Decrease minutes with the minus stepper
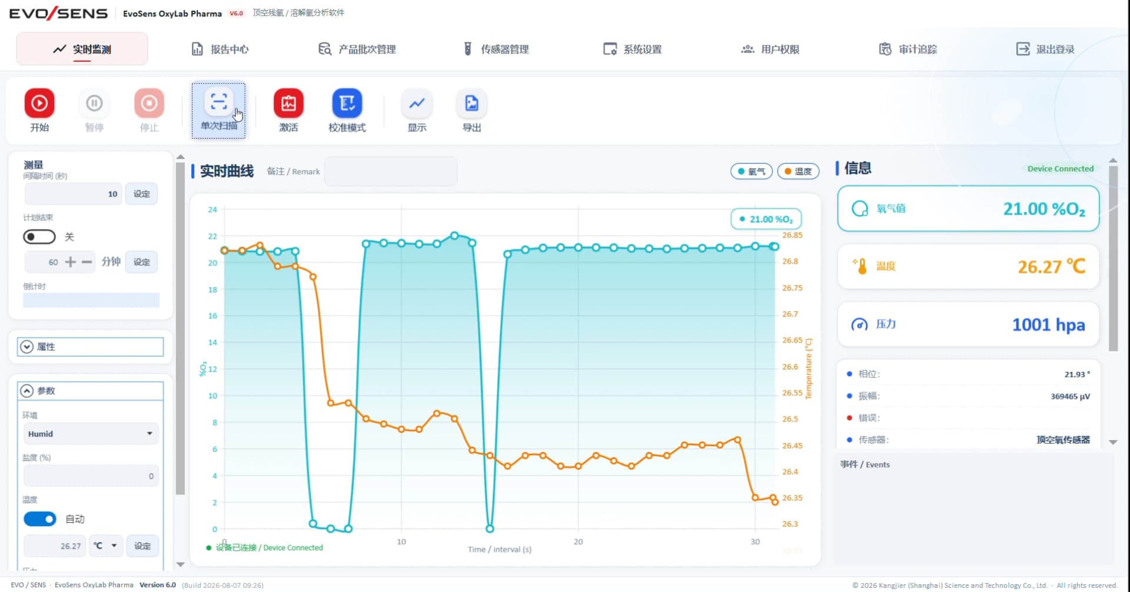This screenshot has height=592, width=1130. [87, 262]
